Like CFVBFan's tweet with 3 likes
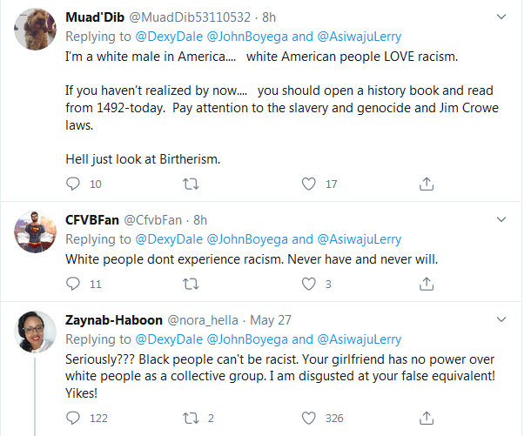Screen dimensions: 531x436 coord(308,284)
